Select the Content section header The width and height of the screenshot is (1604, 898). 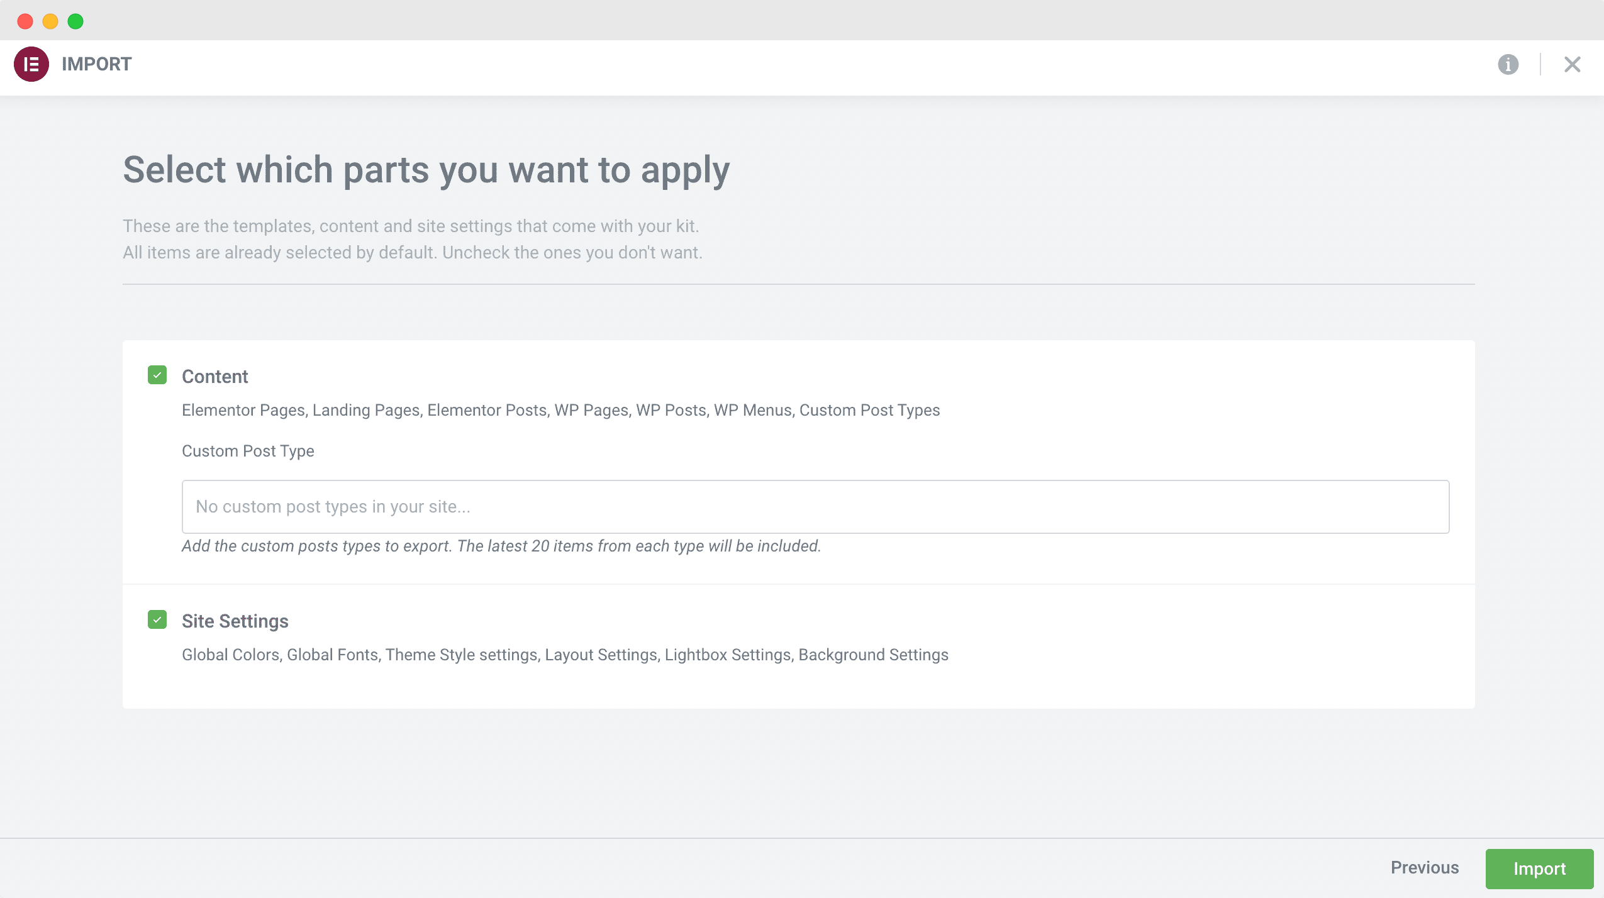[x=215, y=375]
